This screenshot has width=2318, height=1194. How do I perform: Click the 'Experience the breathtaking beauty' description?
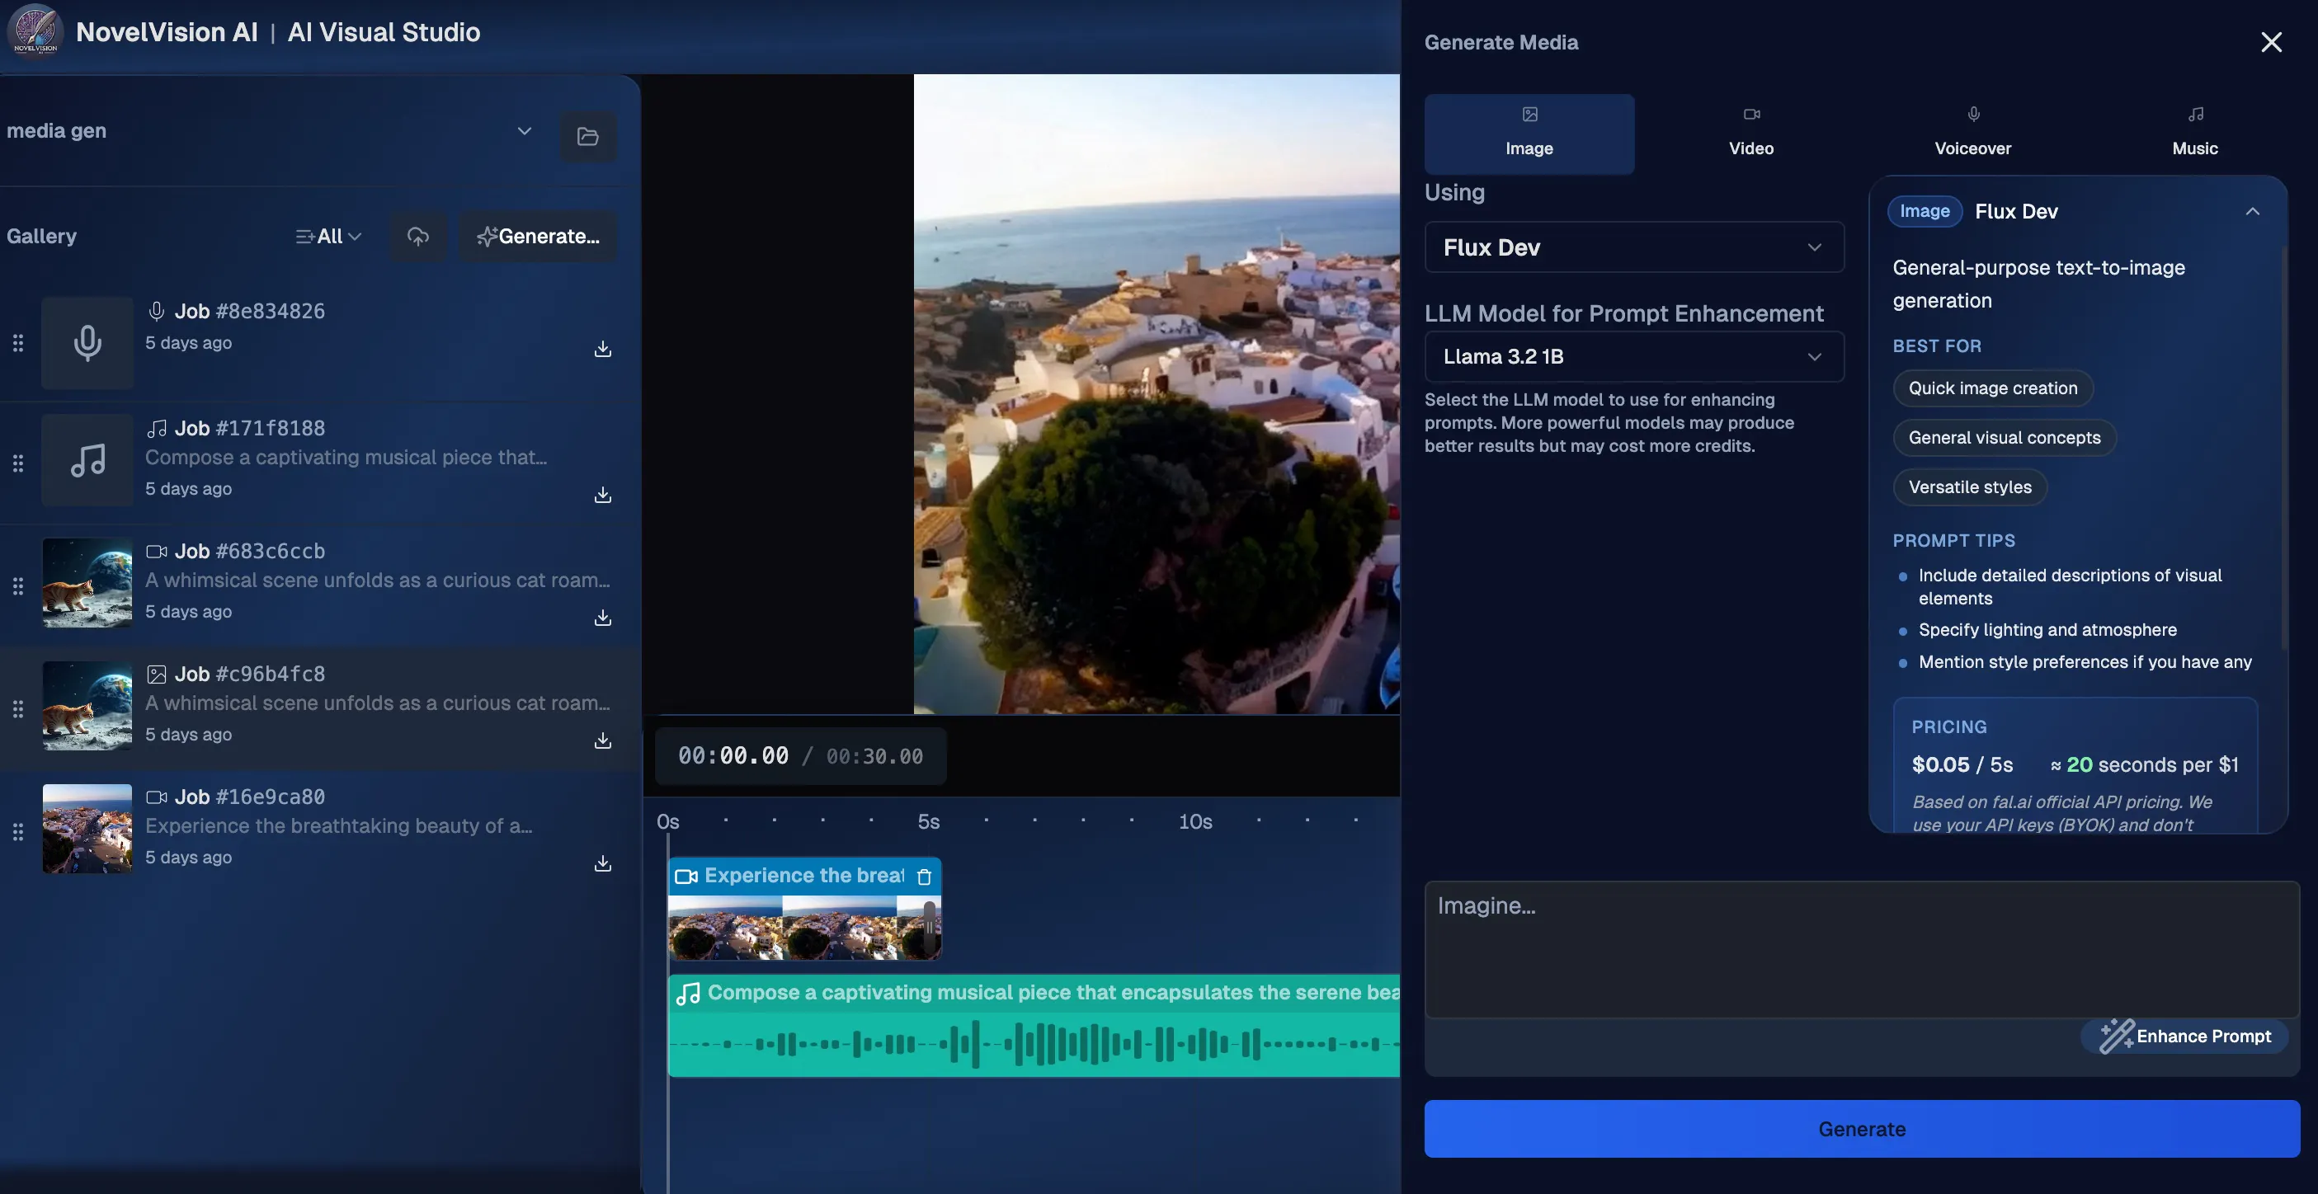(338, 825)
